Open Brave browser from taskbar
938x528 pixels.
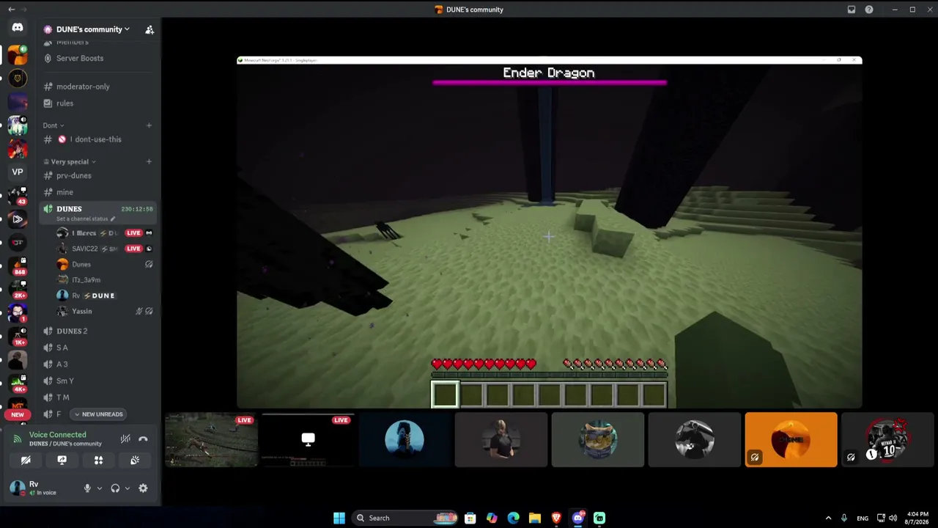(x=556, y=518)
